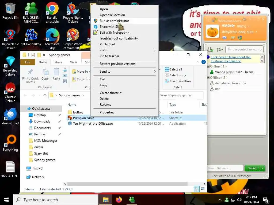The image size is (274, 205).
Task: Show hidden tray icons chevron
Action: [x=220, y=200]
